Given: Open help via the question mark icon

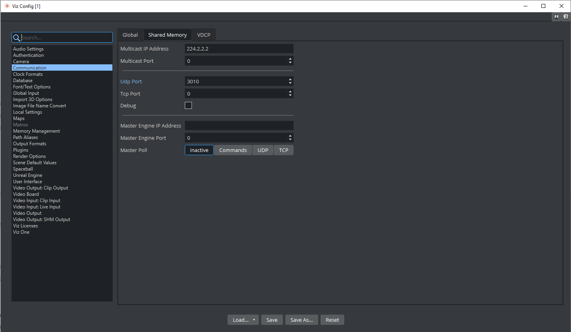Looking at the screenshot, I should pyautogui.click(x=566, y=17).
